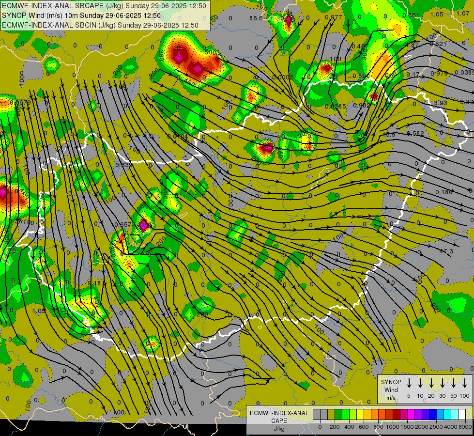
Task: Click the 0.962 value on the map
Action: (x=362, y=106)
